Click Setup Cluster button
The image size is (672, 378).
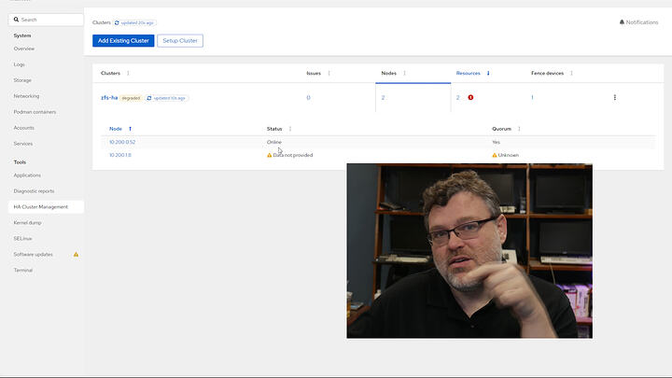180,41
